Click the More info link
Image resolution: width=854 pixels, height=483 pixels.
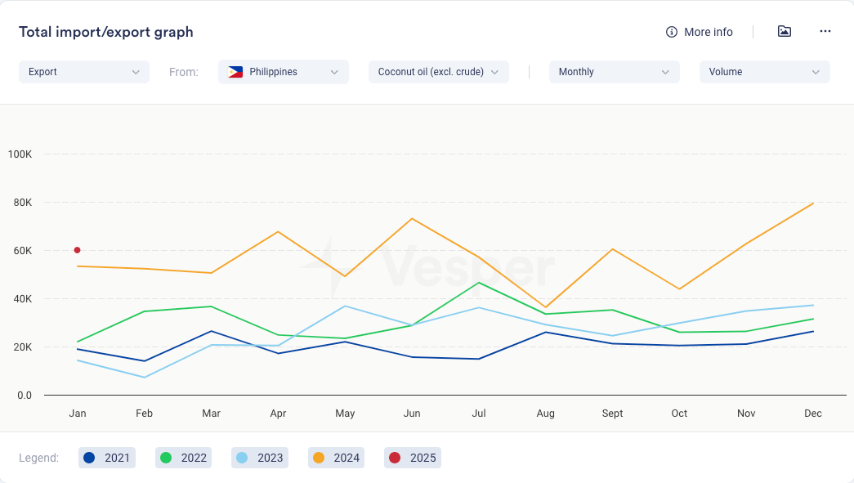pos(708,32)
